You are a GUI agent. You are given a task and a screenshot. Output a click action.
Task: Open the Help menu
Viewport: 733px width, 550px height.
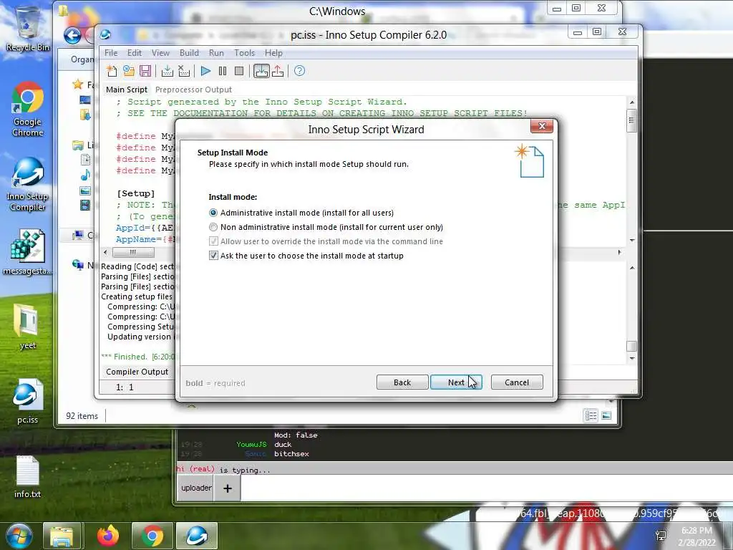(x=273, y=53)
